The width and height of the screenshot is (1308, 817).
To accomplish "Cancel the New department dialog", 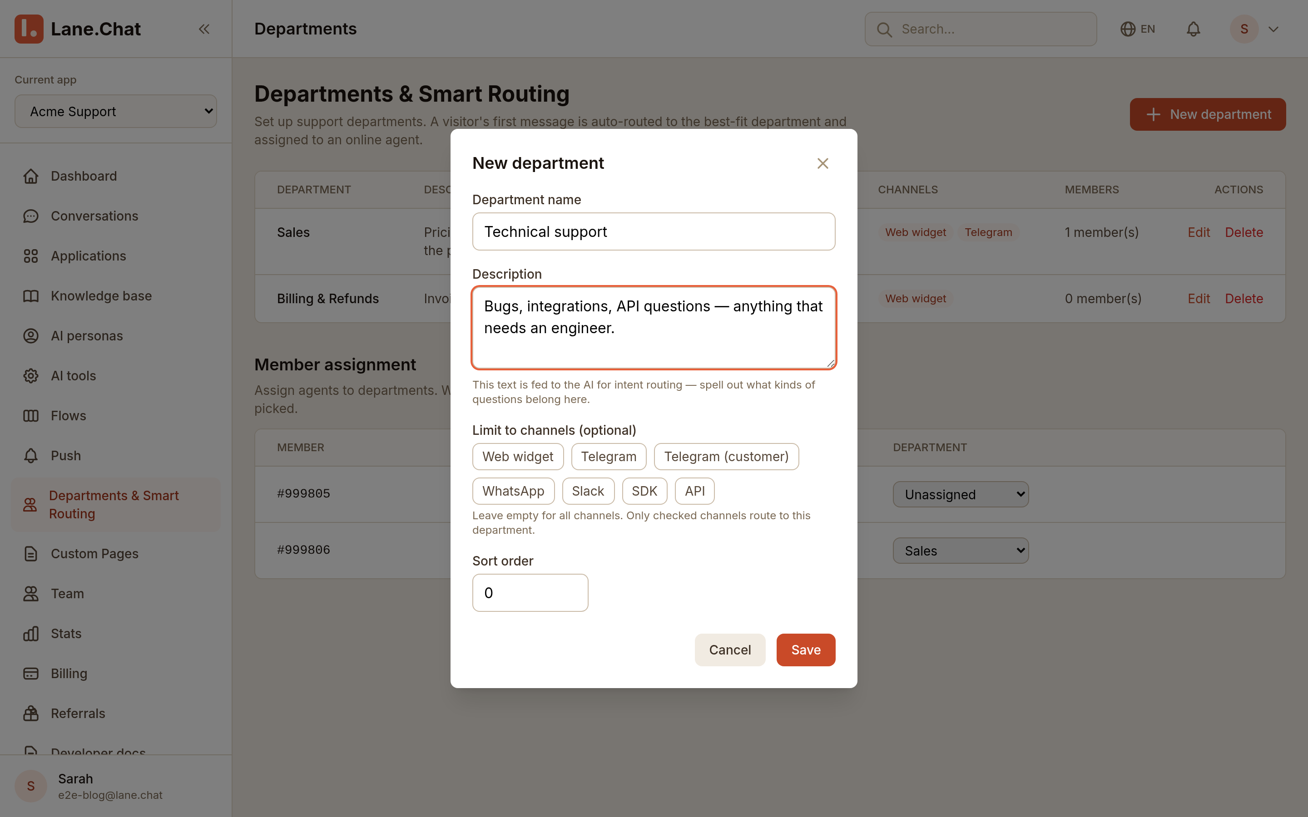I will [x=730, y=650].
